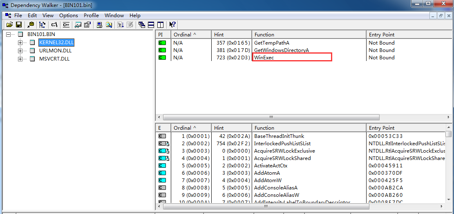Select BIN101.BIN root tree item

(x=41, y=34)
